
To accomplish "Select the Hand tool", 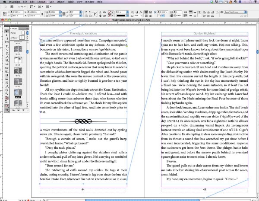I will coord(6,90).
